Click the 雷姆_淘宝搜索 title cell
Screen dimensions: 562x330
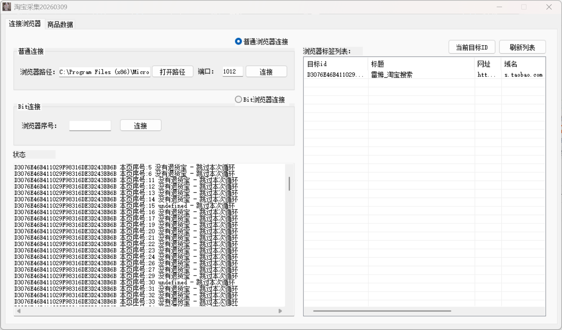[392, 75]
